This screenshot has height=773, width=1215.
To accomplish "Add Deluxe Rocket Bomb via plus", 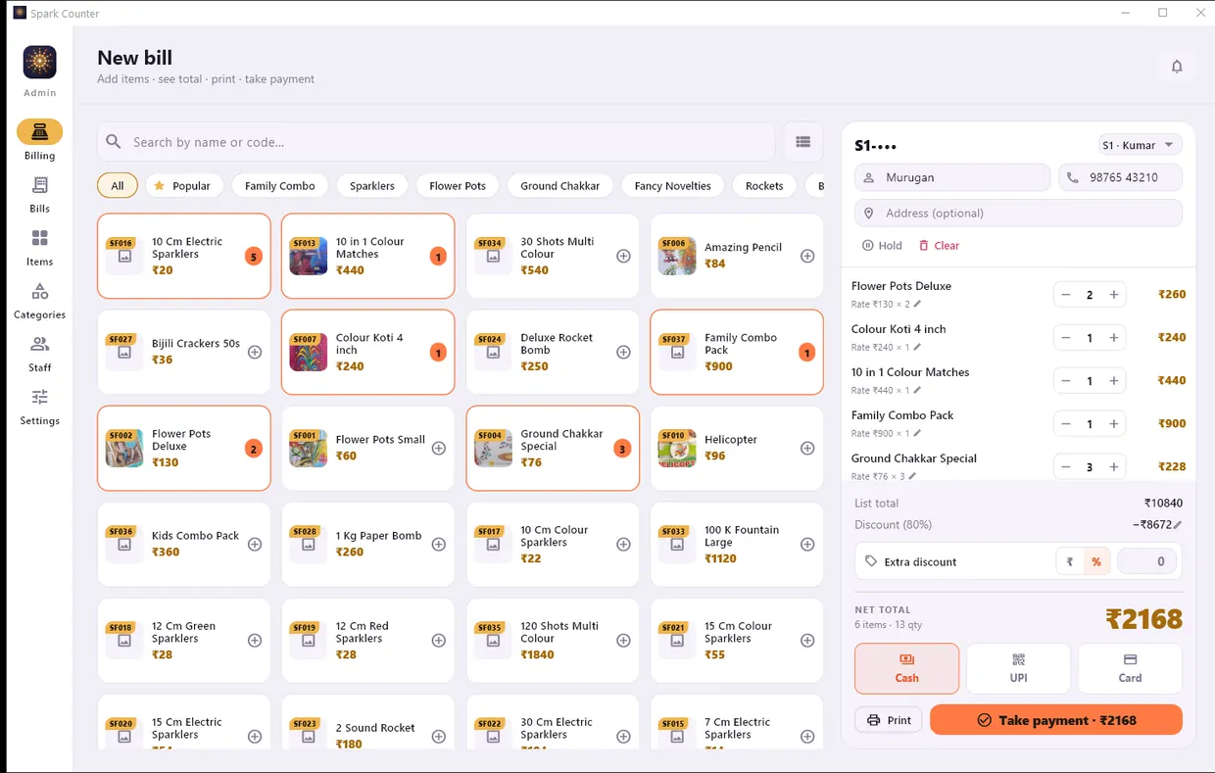I will pyautogui.click(x=623, y=352).
